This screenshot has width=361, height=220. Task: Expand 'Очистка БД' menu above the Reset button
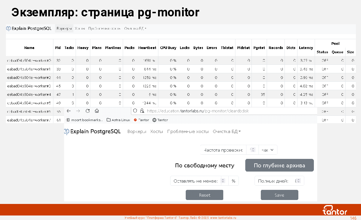(x=227, y=132)
